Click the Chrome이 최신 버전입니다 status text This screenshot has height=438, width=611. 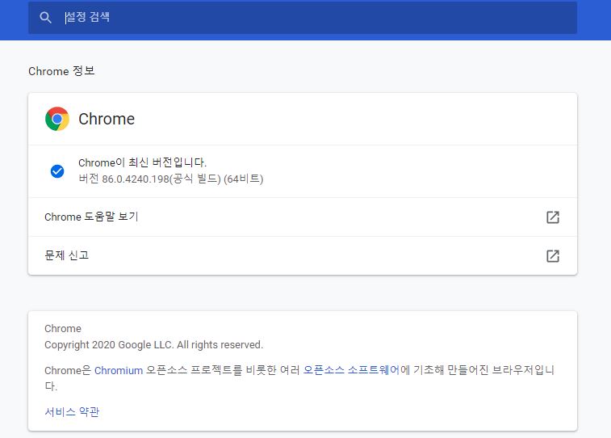point(142,162)
